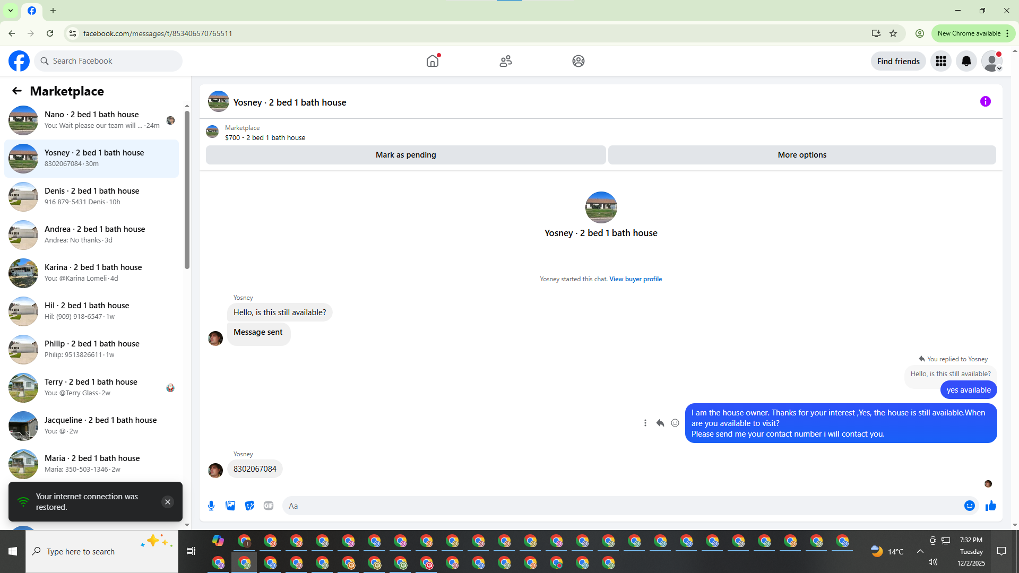Open the conversation information icon
The width and height of the screenshot is (1019, 573).
(985, 101)
